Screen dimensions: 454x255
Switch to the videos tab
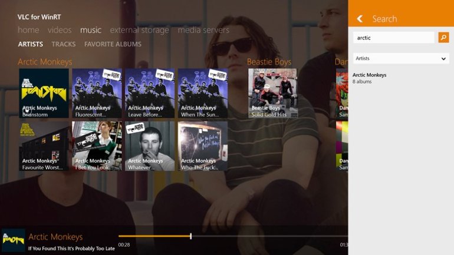point(60,30)
